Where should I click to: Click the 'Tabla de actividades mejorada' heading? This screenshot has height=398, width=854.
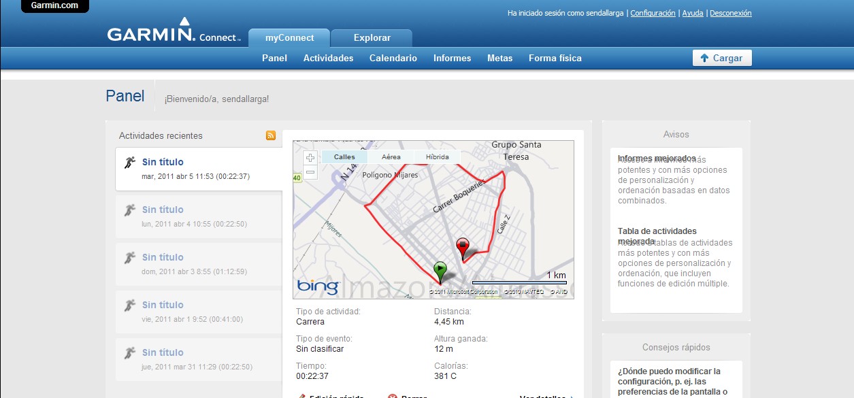click(657, 236)
